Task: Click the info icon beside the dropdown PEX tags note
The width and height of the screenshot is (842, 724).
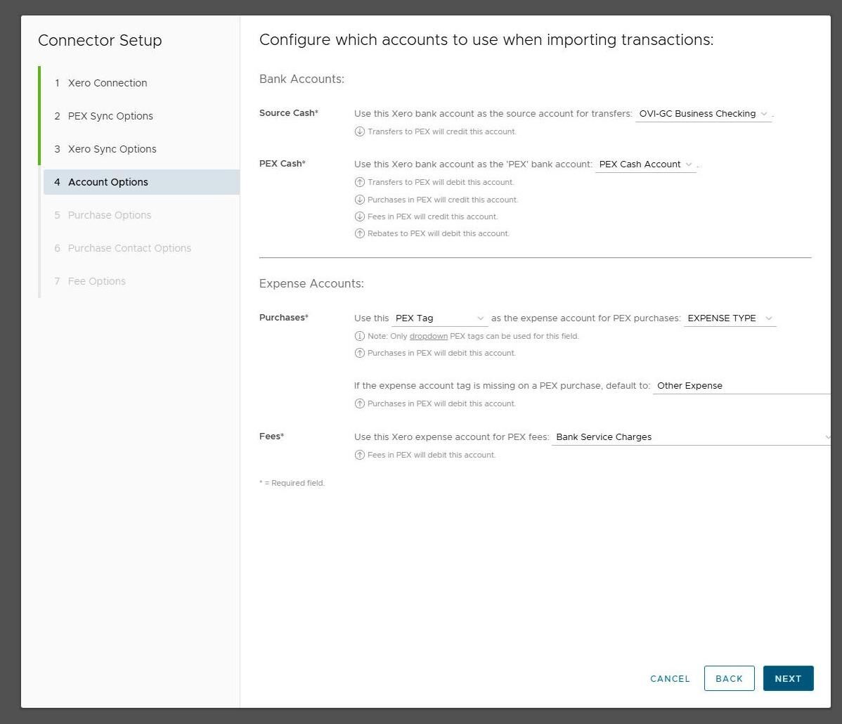Action: pyautogui.click(x=359, y=336)
